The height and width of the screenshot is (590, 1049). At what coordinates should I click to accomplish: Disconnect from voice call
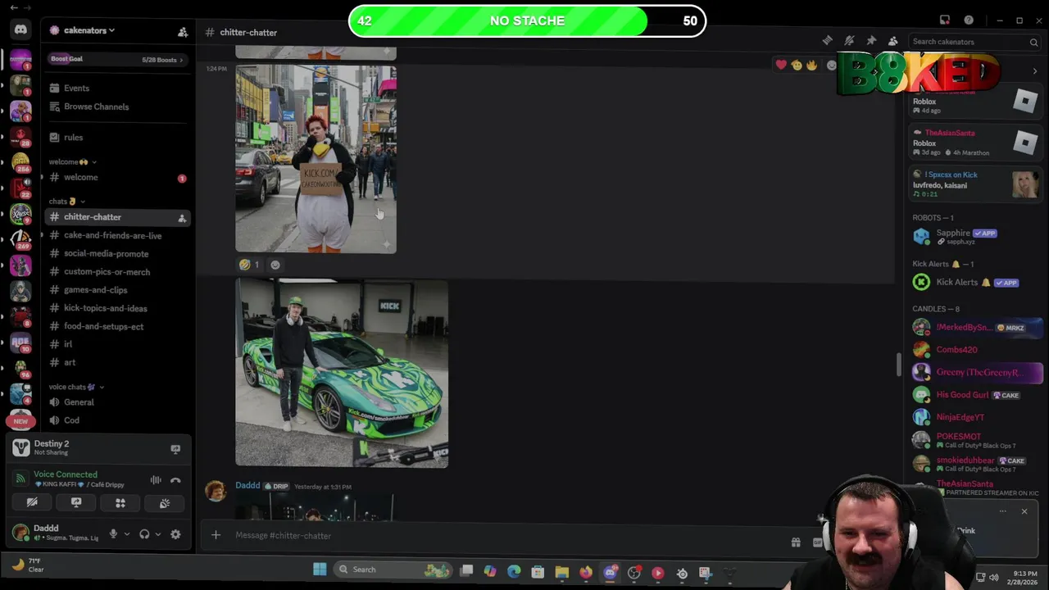[x=175, y=480]
